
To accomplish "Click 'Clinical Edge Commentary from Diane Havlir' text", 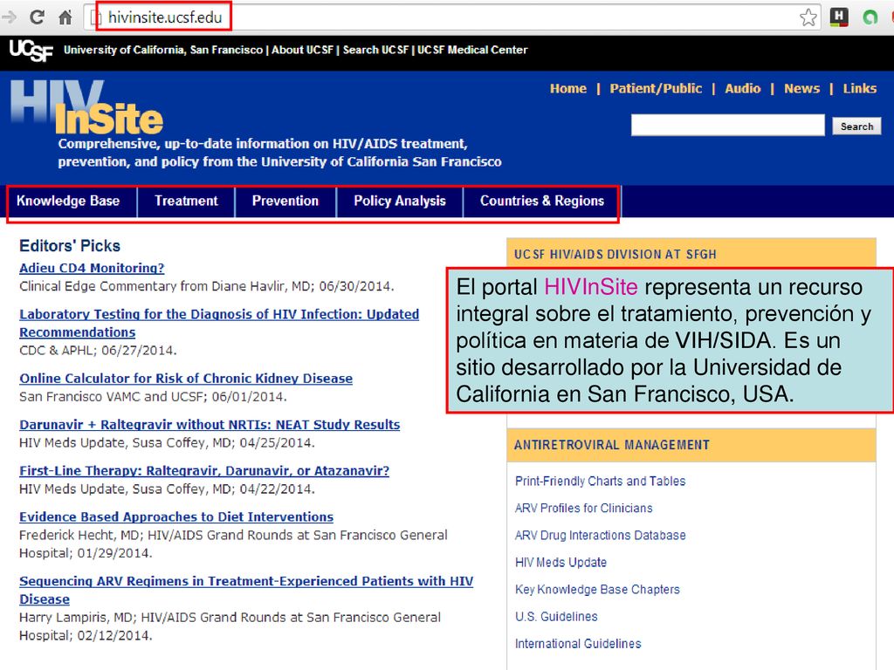I will click(x=206, y=286).
